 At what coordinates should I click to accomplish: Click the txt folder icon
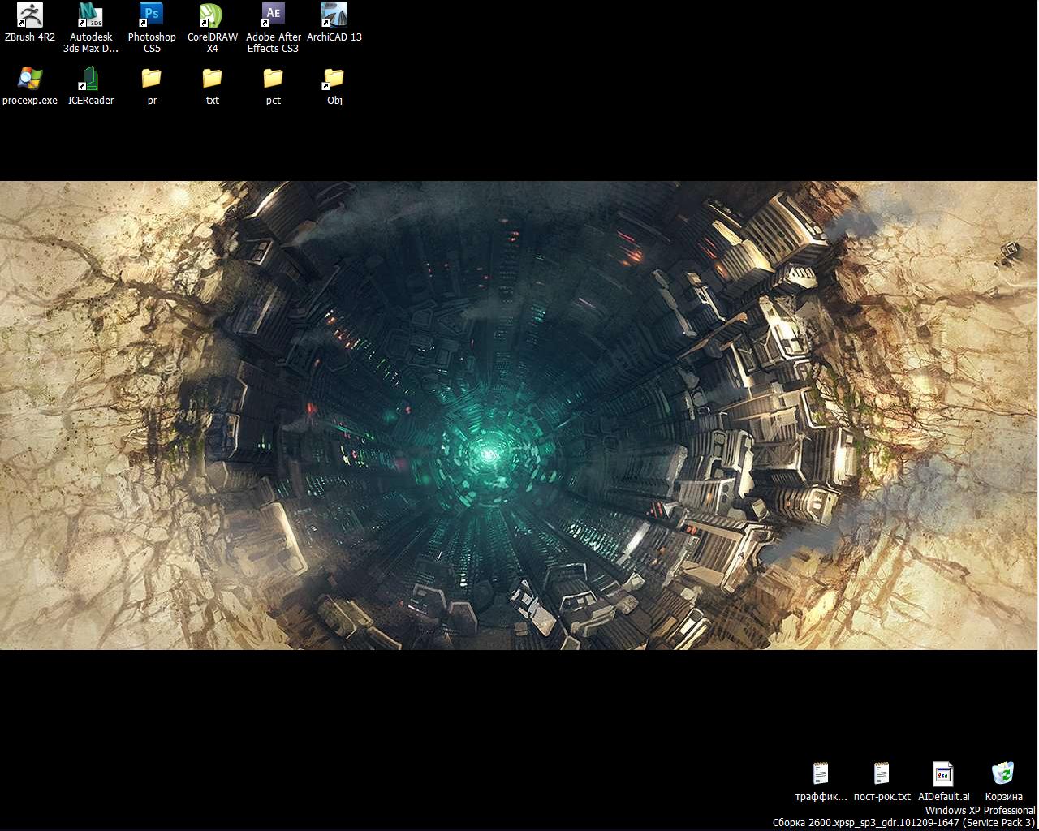coord(212,79)
